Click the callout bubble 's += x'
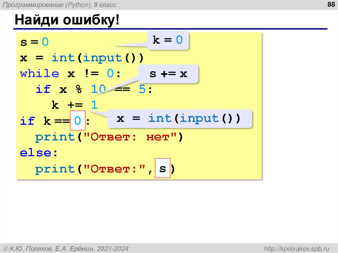Image resolution: width=338 pixels, height=253 pixels. 168,74
